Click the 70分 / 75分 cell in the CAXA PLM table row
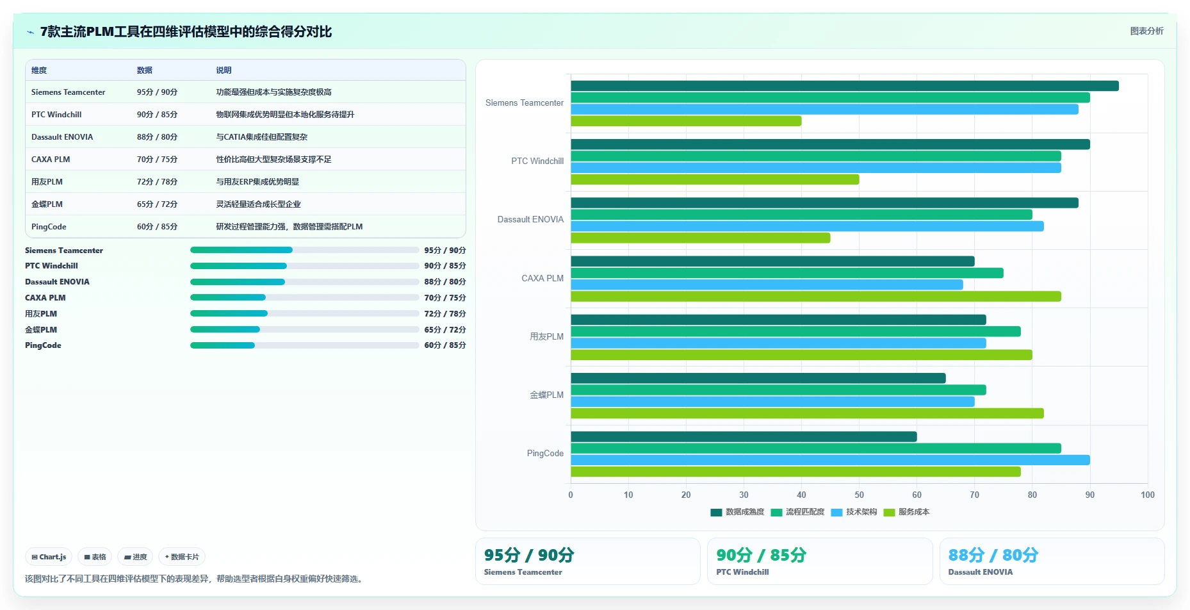 [x=157, y=160]
